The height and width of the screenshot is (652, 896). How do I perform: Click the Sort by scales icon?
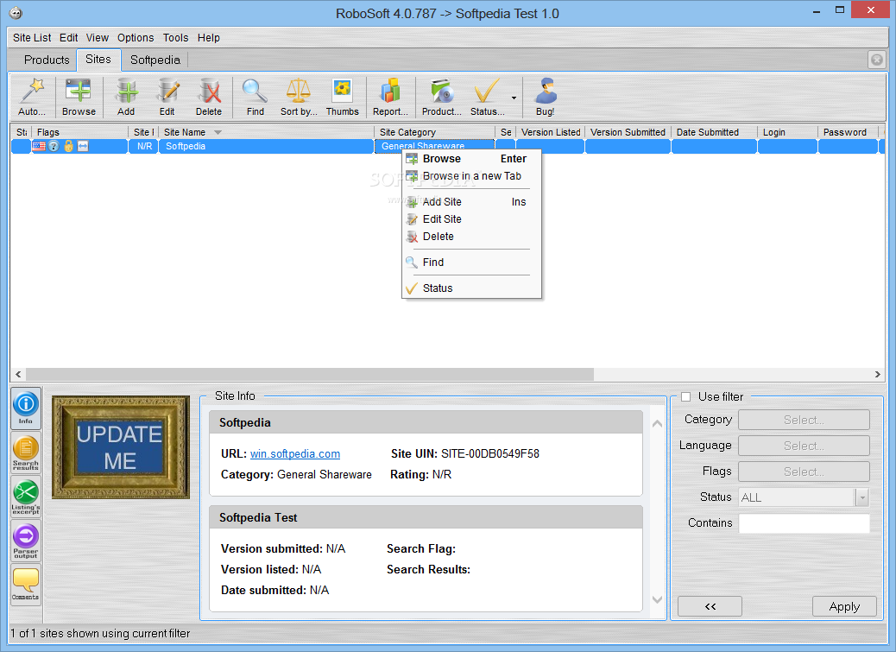coord(299,97)
